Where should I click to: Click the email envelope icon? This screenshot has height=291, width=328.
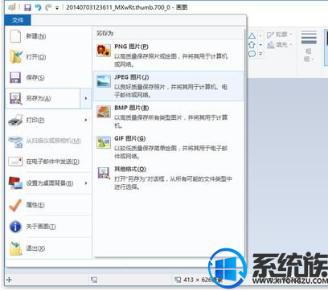(x=15, y=162)
